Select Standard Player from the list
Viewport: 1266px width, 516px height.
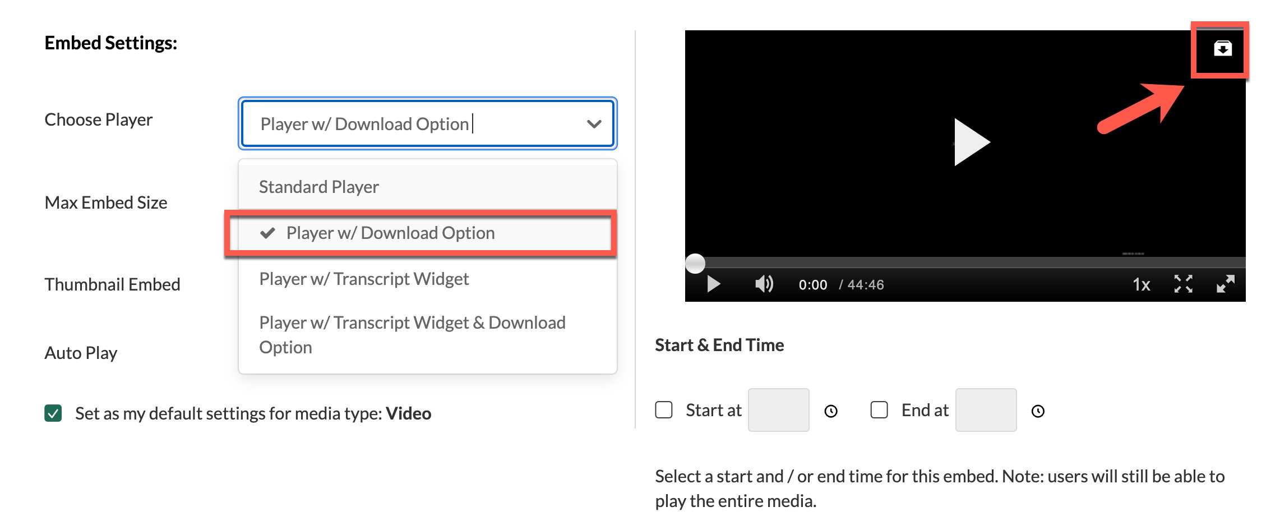point(318,187)
